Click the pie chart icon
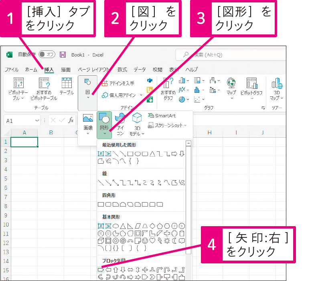The image size is (314, 281). (x=182, y=99)
